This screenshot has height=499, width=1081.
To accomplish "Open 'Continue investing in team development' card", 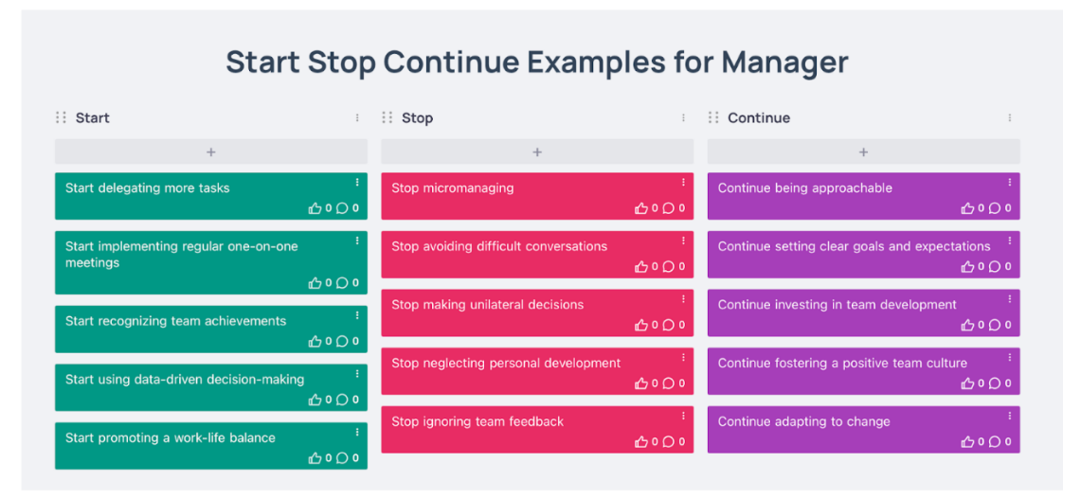I will [837, 305].
